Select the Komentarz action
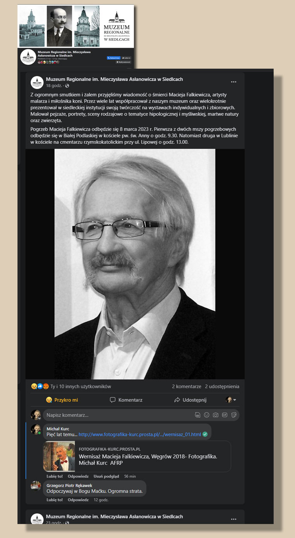 [x=126, y=400]
